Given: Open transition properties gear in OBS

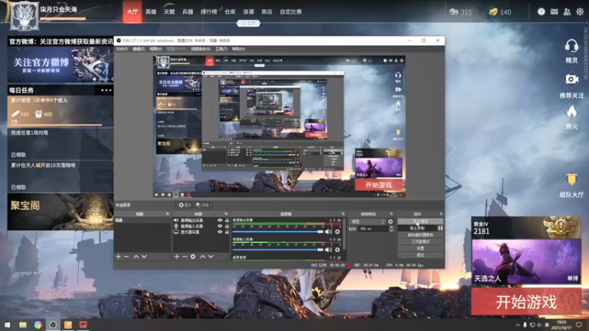Looking at the screenshot, I should click(390, 222).
